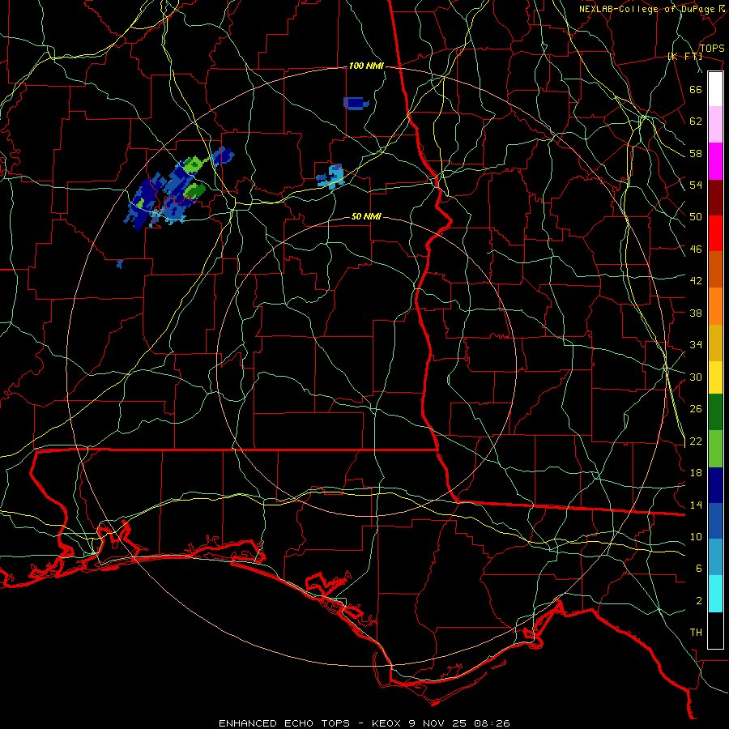Click the light green band between 18 and 22
The width and height of the screenshot is (729, 729).
point(715,449)
